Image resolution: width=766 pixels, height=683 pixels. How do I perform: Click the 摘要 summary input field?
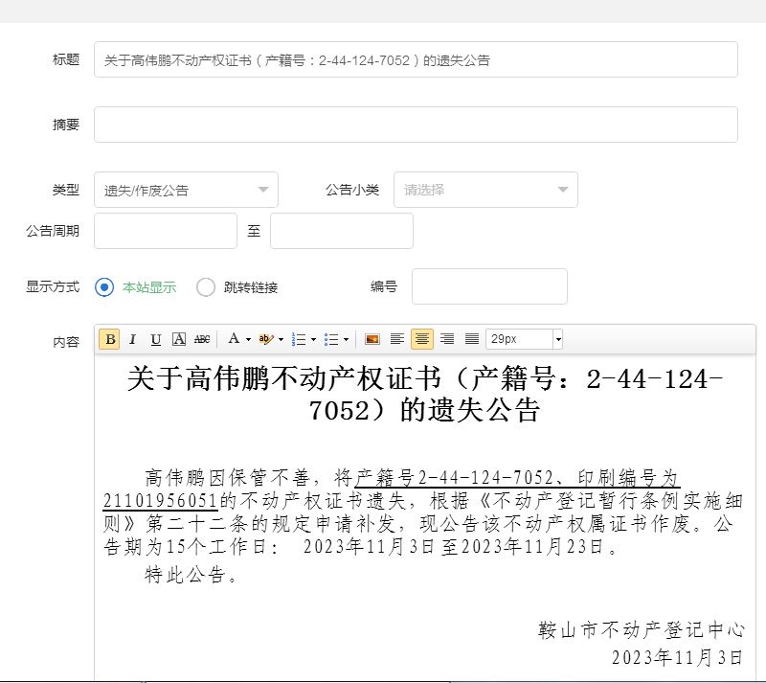(416, 125)
